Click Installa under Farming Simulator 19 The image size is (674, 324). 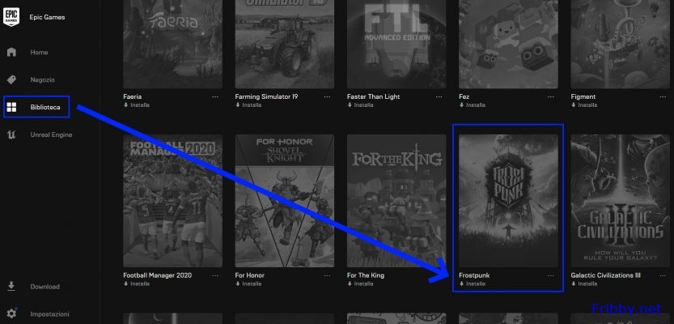tap(248, 105)
